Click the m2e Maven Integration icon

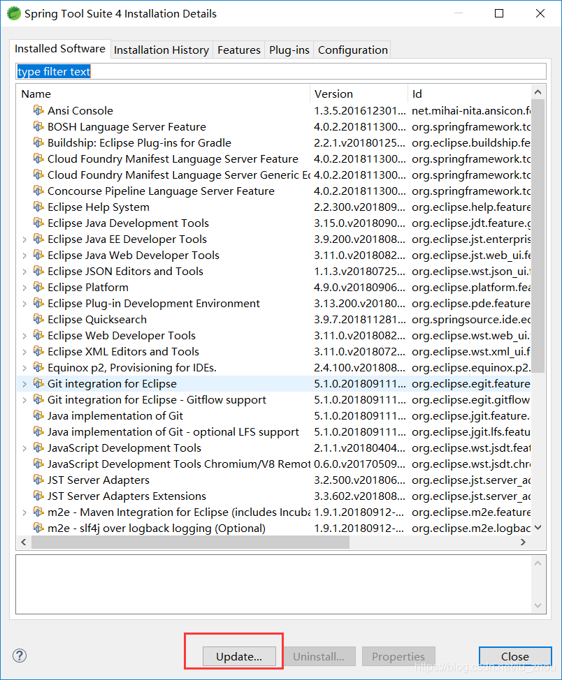coord(38,512)
